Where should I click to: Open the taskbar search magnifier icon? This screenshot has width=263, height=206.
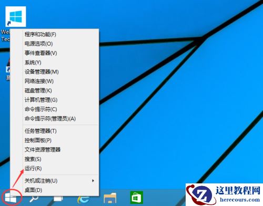(x=34, y=199)
